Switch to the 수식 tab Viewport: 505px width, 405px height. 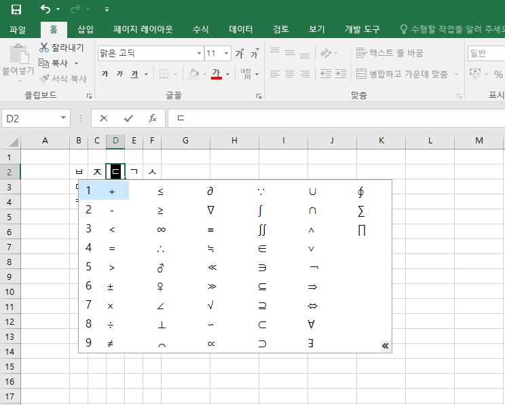pyautogui.click(x=200, y=30)
